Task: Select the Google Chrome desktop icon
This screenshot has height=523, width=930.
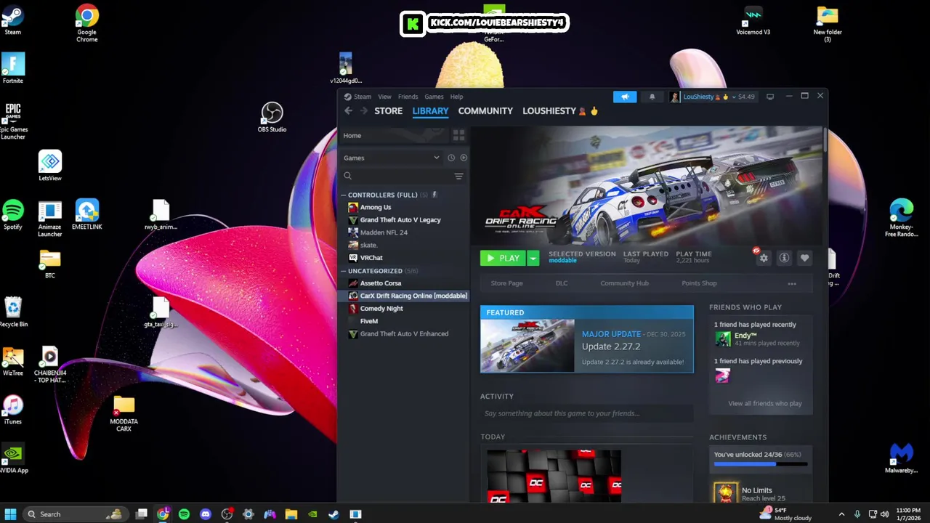Action: click(87, 24)
